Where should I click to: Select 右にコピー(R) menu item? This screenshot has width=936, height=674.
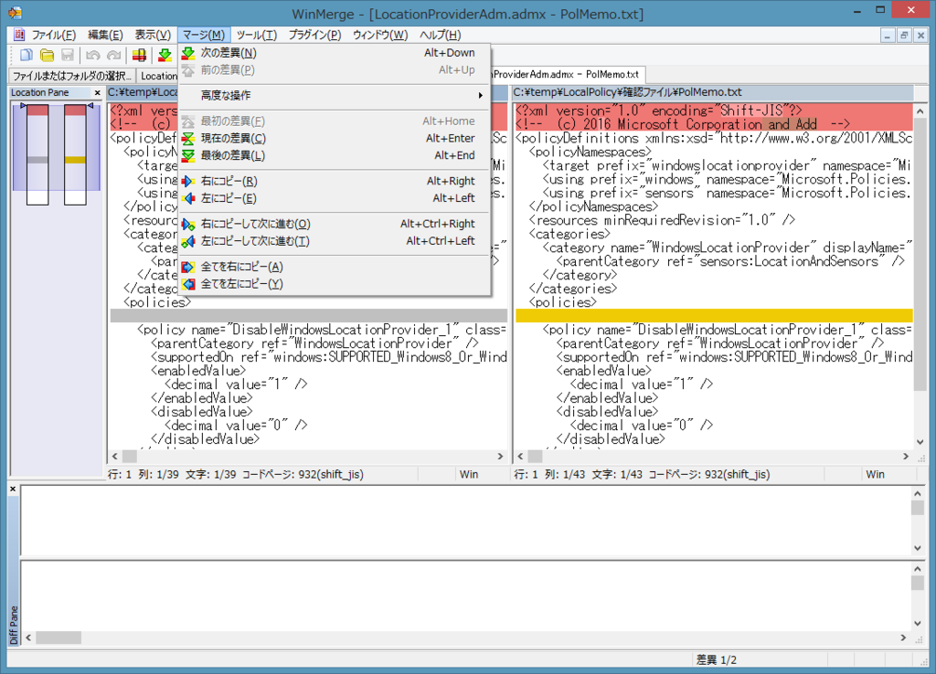[x=335, y=182]
